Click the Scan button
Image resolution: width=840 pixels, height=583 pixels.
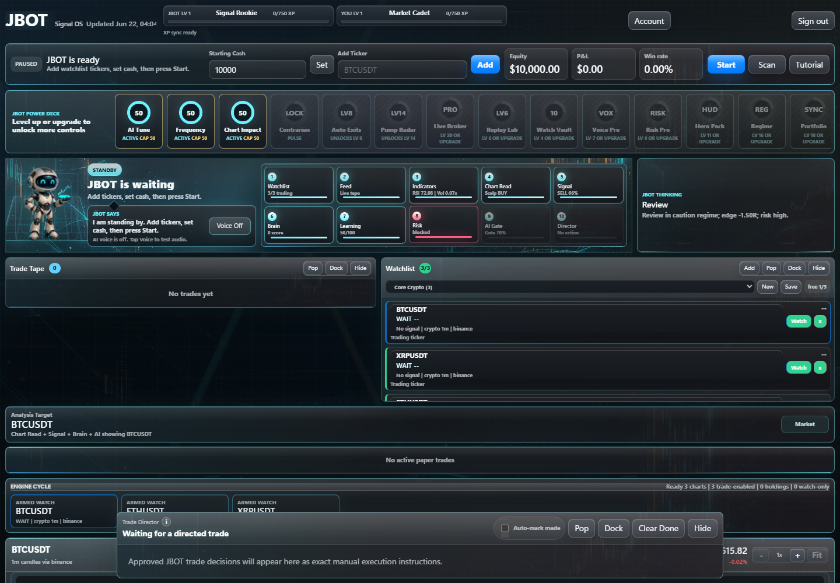(767, 65)
